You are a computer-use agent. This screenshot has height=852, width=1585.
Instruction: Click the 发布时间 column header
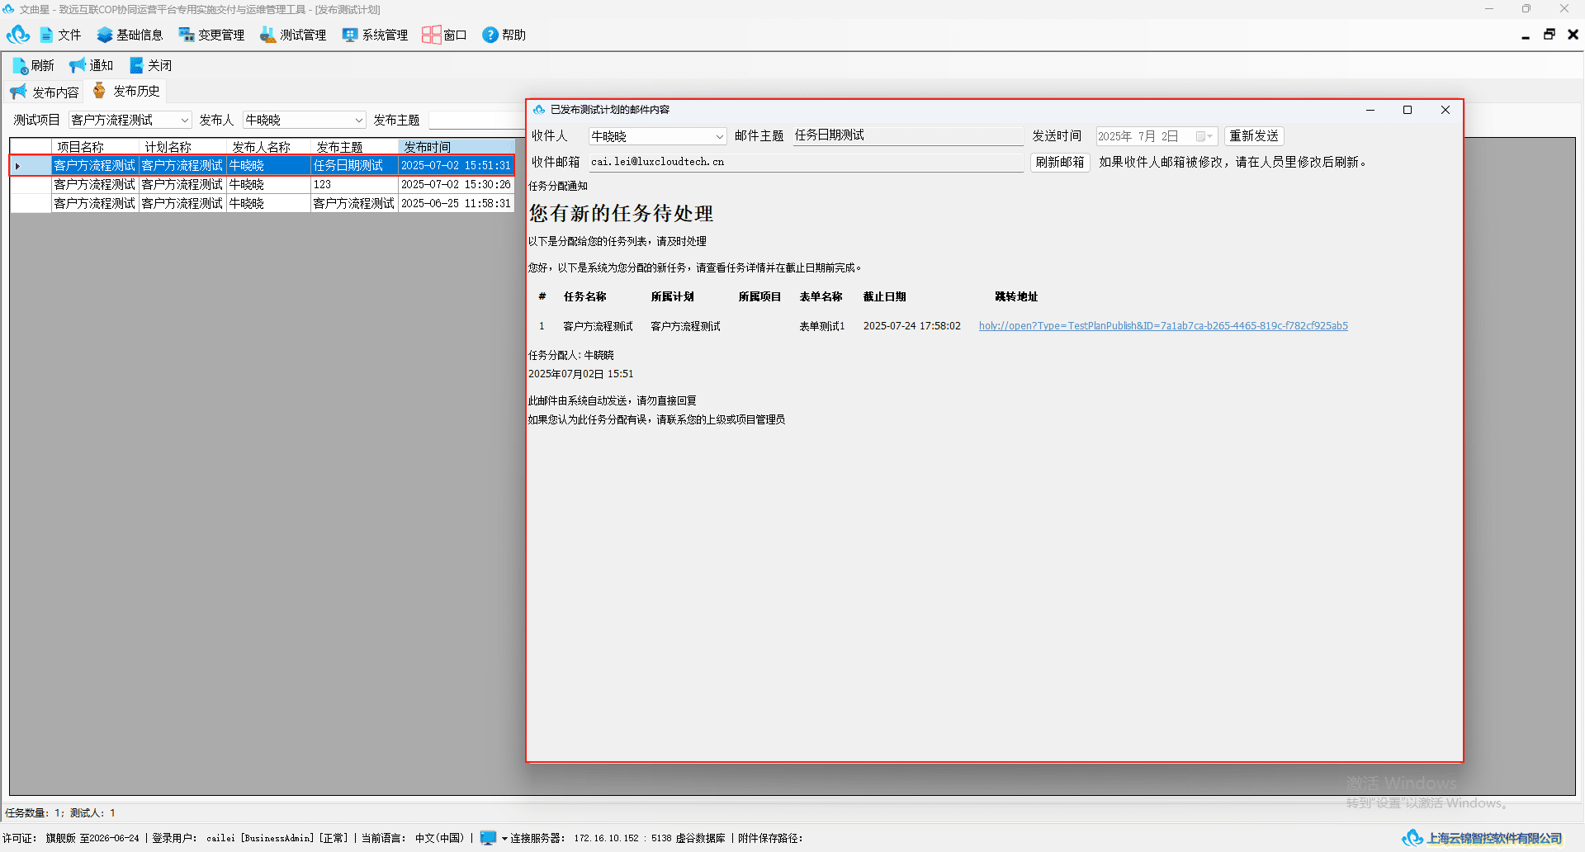tap(456, 147)
